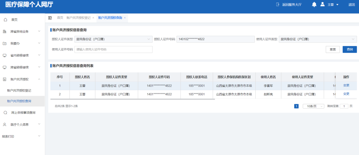
Task: Click the 查询 search button
Action: point(350,49)
